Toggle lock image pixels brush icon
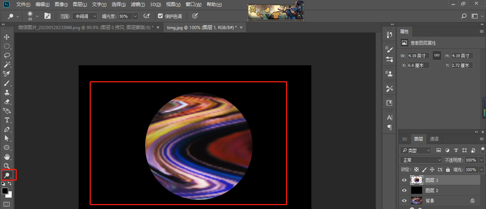 (424, 170)
